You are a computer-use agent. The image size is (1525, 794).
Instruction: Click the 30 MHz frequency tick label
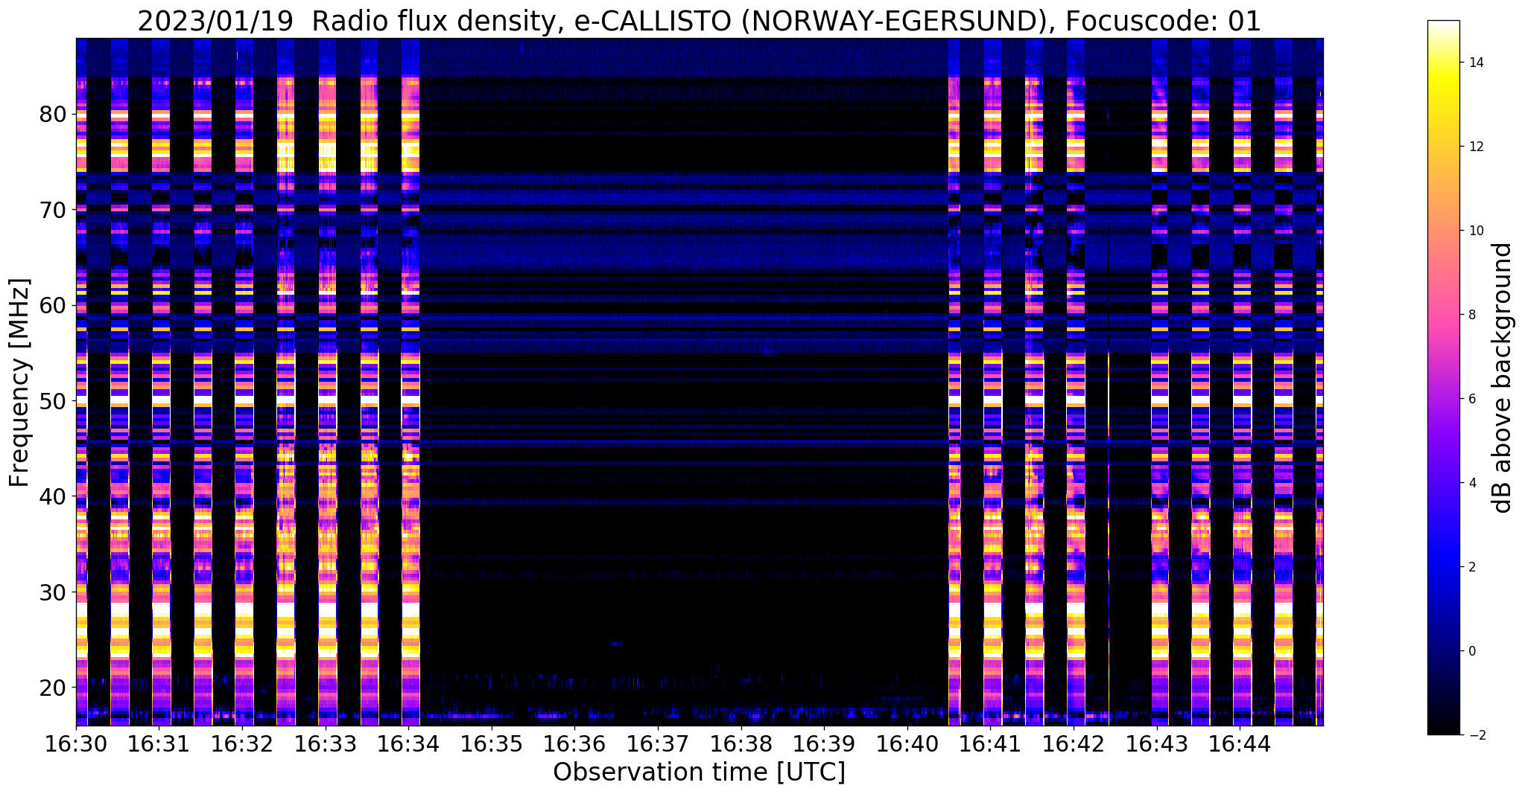click(x=53, y=592)
